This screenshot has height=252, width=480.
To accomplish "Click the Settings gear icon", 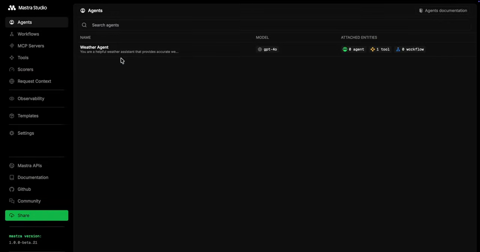I will pyautogui.click(x=12, y=133).
